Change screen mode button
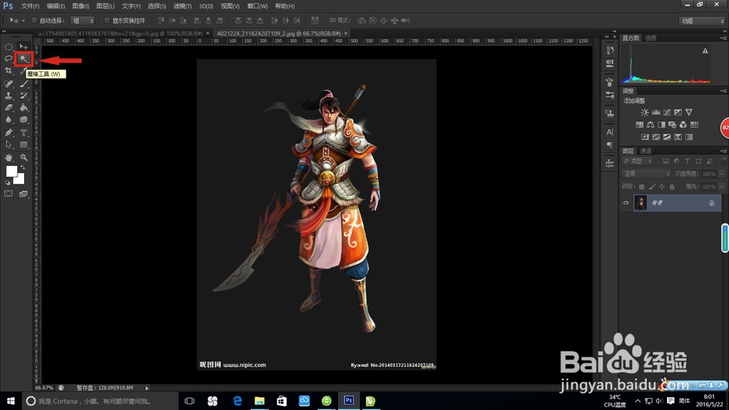Image resolution: width=729 pixels, height=410 pixels. click(24, 194)
